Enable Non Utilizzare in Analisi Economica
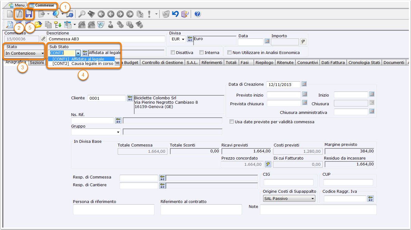411x230 pixels. [x=230, y=53]
